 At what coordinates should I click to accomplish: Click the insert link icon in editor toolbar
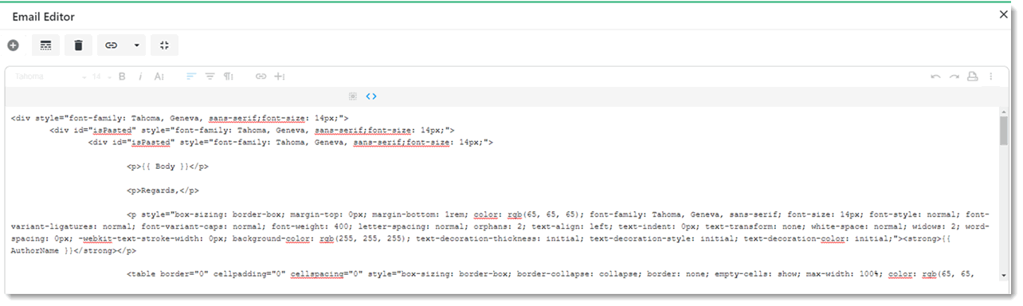tap(261, 76)
